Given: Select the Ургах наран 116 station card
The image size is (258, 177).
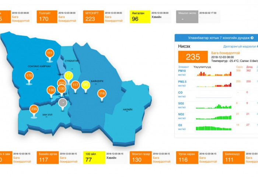Looking at the screenshot, I should [x=198, y=158].
